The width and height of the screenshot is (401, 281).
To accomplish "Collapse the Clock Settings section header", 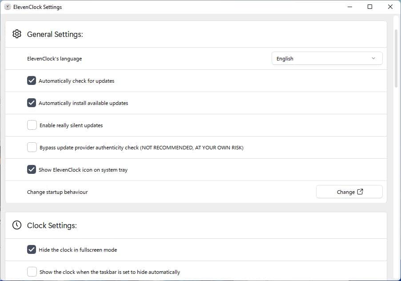I will 196,225.
